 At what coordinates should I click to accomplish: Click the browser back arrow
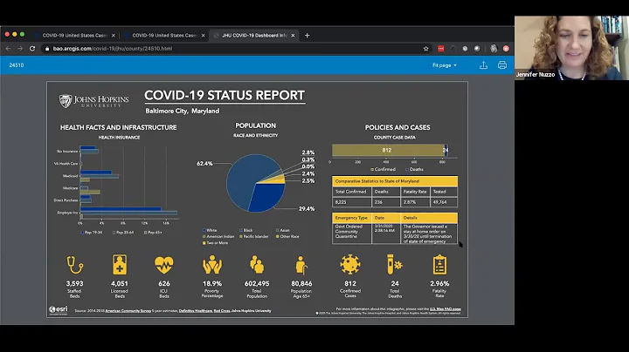[9, 49]
